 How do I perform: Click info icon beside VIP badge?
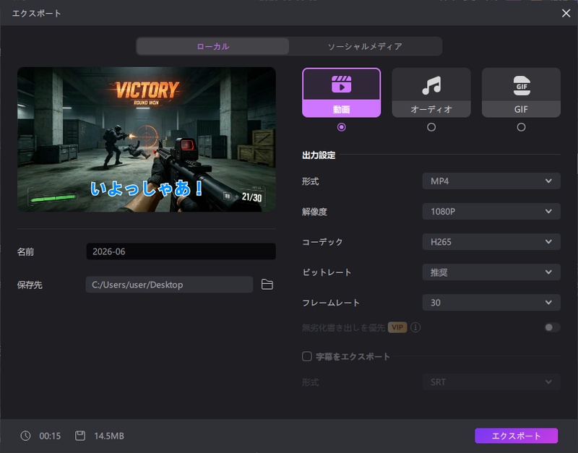click(415, 327)
